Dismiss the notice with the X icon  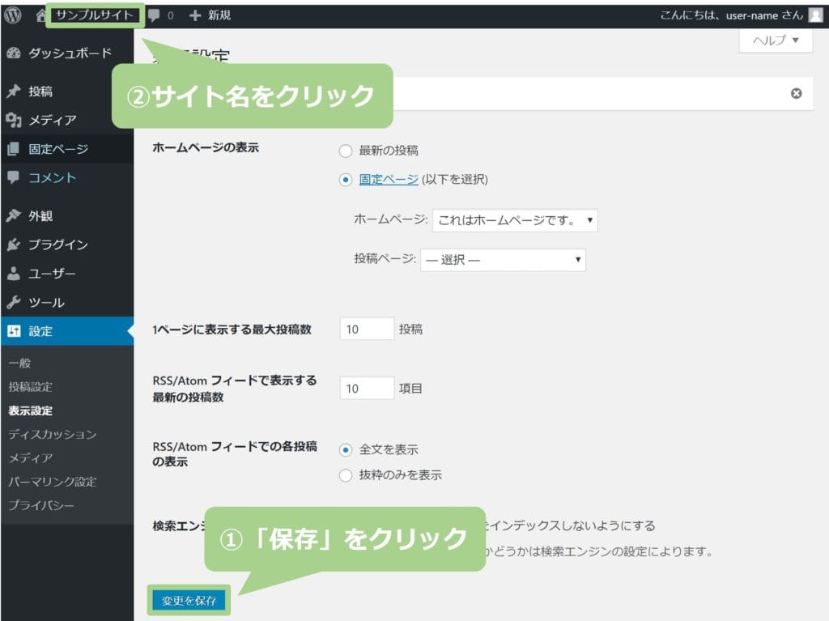[796, 94]
